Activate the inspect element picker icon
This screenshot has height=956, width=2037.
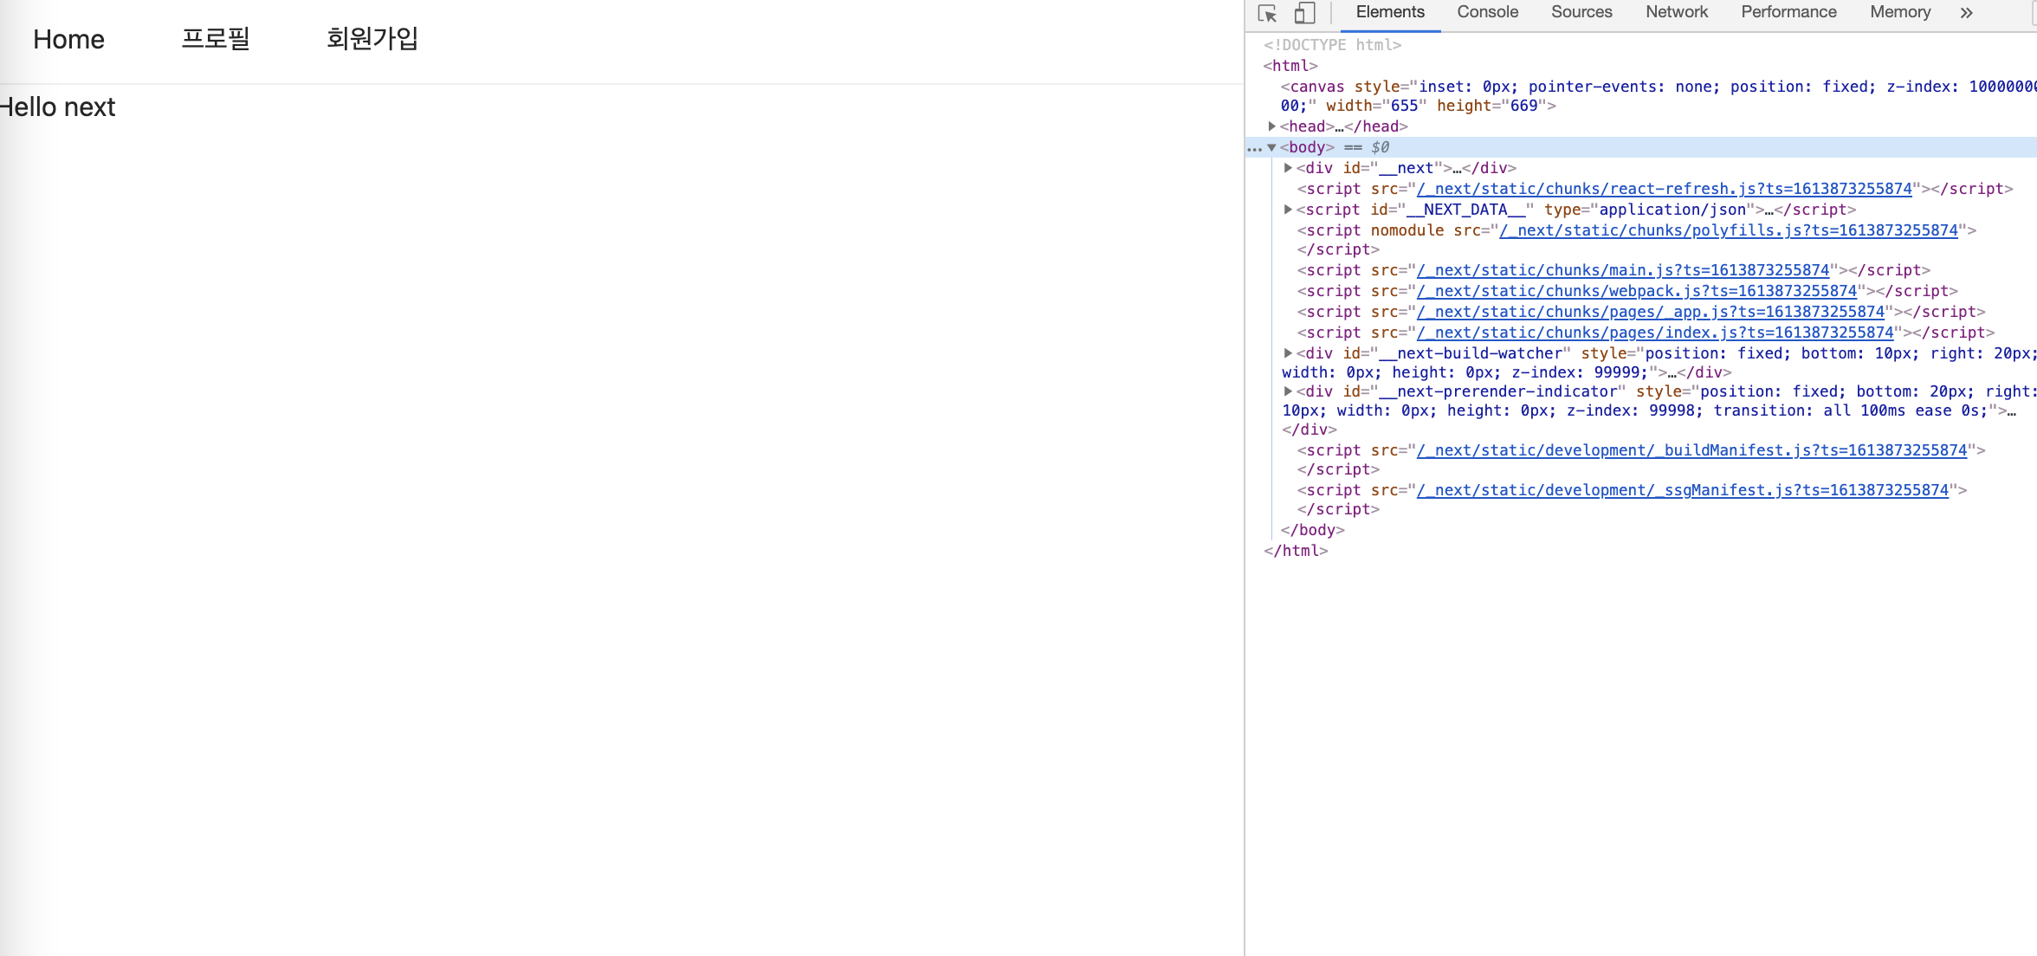[x=1268, y=14]
